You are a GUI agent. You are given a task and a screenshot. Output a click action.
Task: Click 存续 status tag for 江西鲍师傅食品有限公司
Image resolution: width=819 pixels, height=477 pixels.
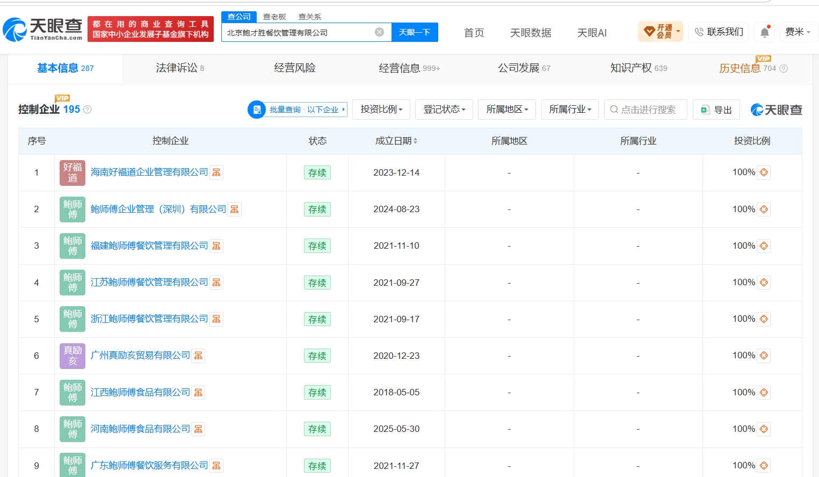(317, 393)
